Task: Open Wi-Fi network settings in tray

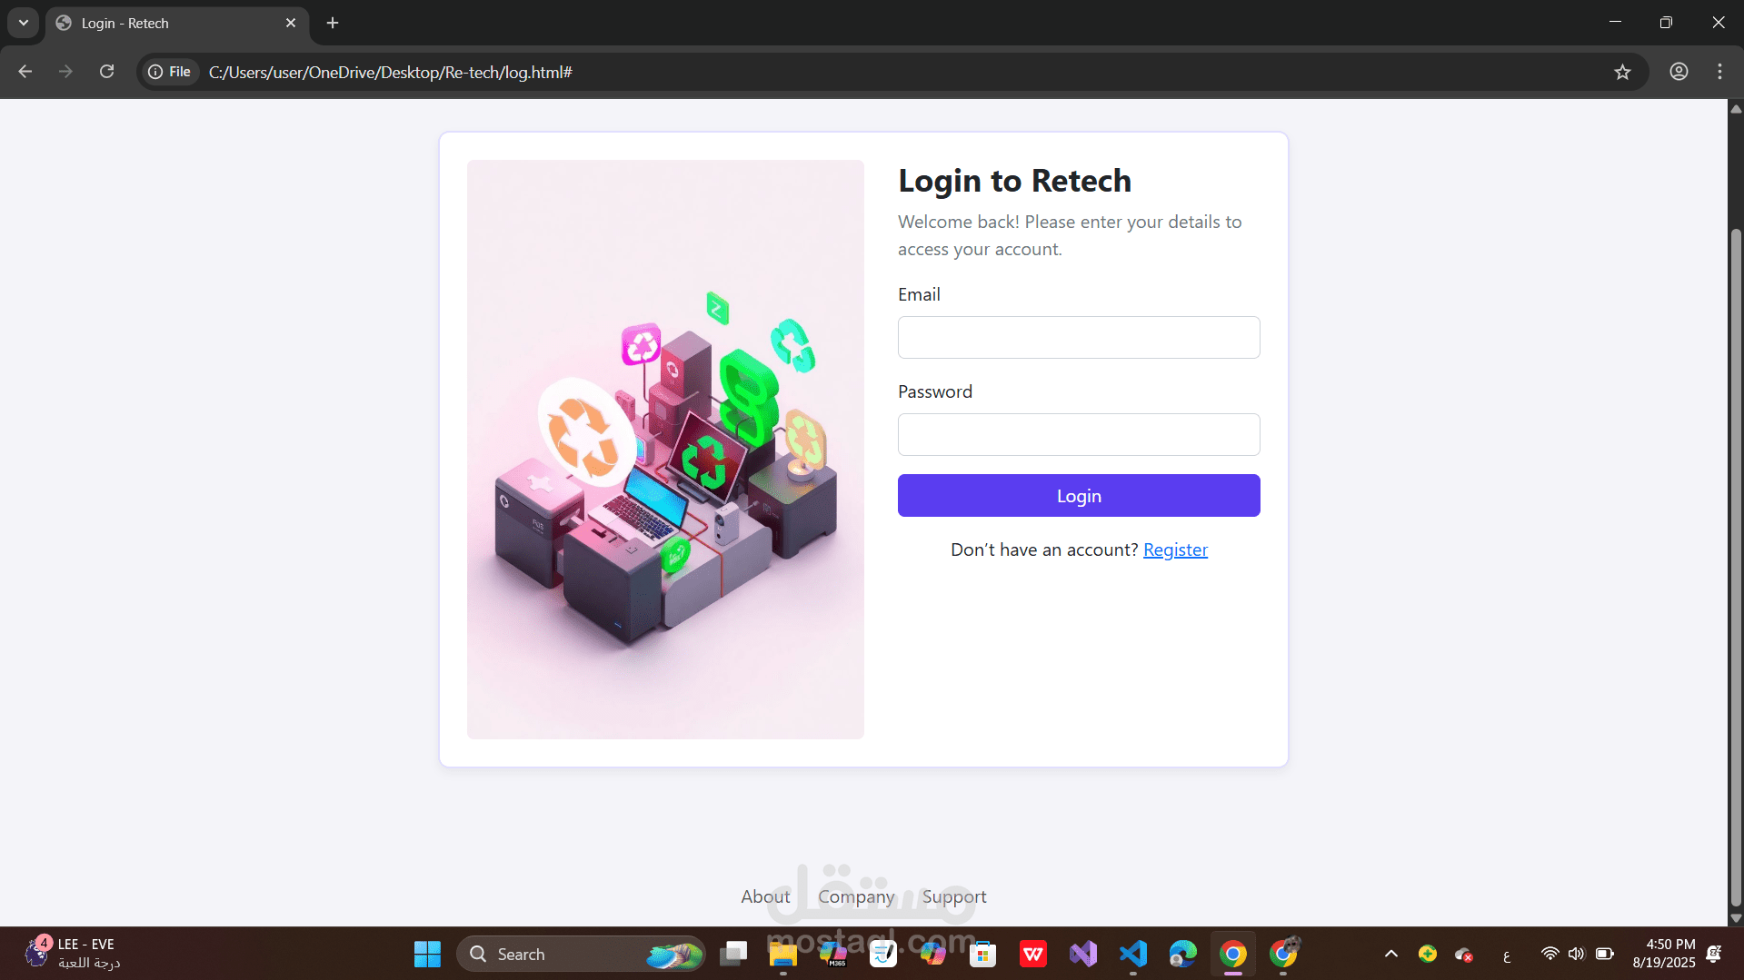Action: pos(1550,954)
